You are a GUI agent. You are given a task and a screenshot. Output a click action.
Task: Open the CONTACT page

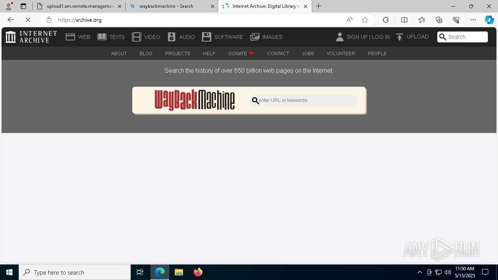click(278, 53)
